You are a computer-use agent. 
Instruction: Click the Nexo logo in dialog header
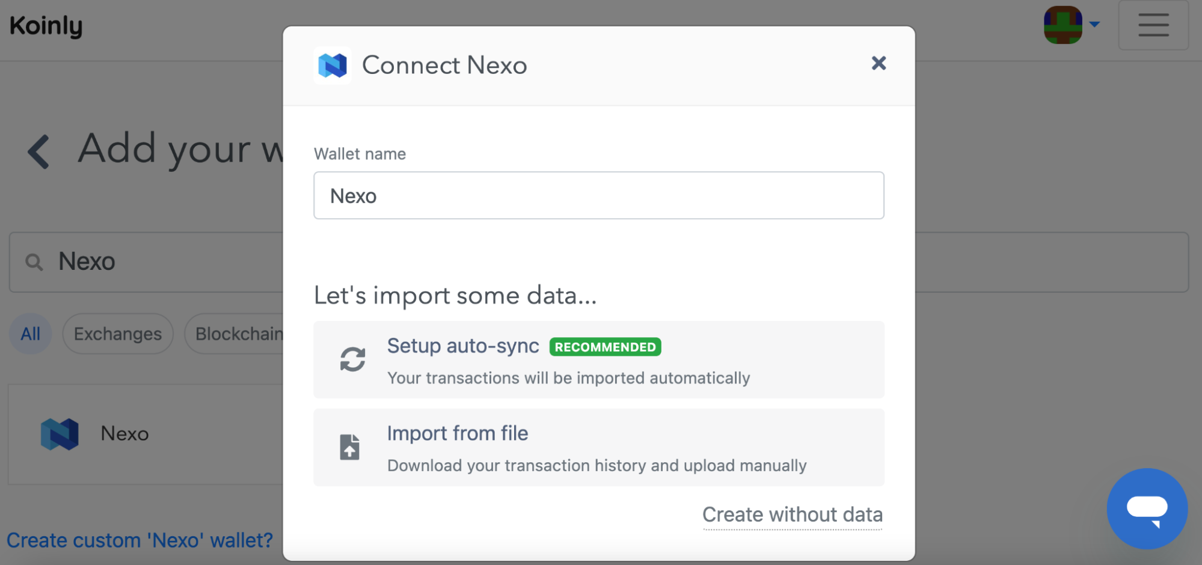(333, 66)
